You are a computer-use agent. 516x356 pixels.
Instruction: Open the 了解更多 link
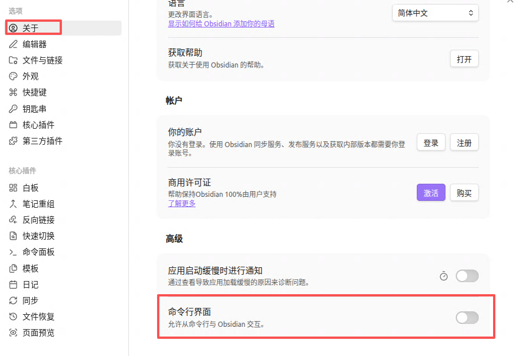click(x=182, y=203)
